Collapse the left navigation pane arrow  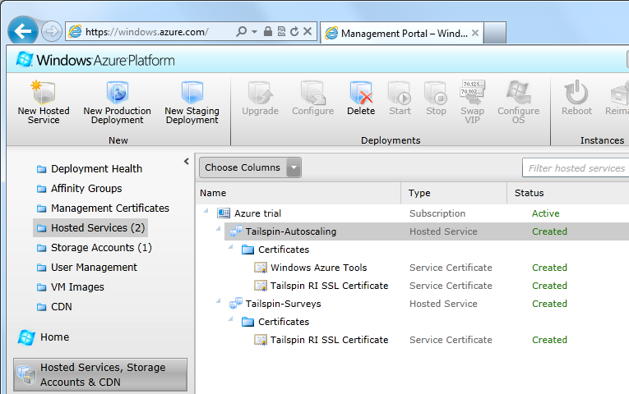click(187, 162)
